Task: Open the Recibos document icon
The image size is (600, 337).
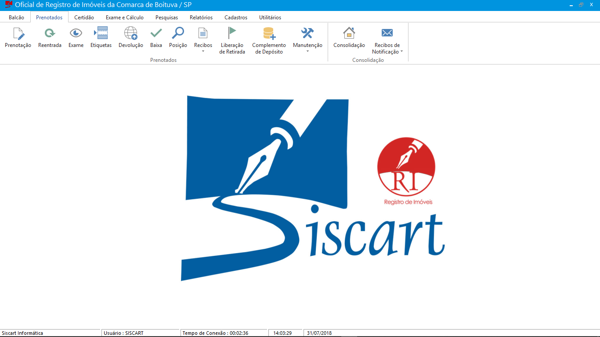Action: click(203, 33)
